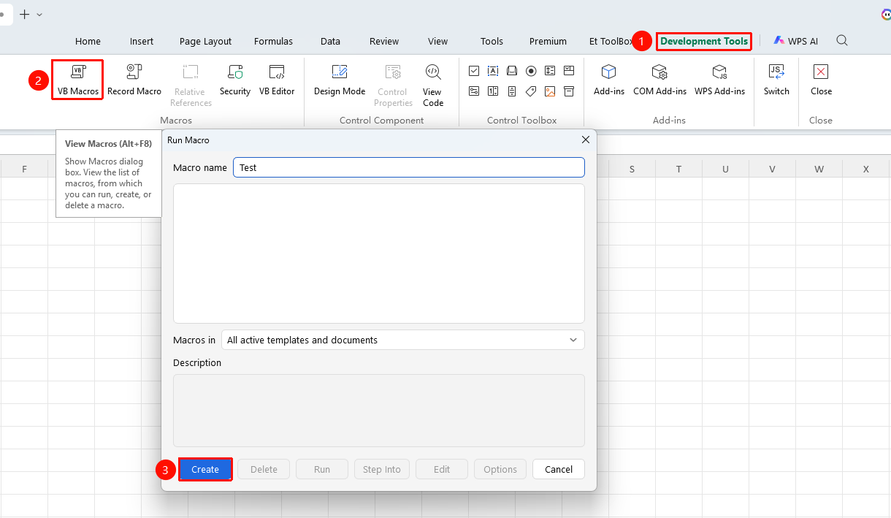Insert a command button control

click(512, 71)
